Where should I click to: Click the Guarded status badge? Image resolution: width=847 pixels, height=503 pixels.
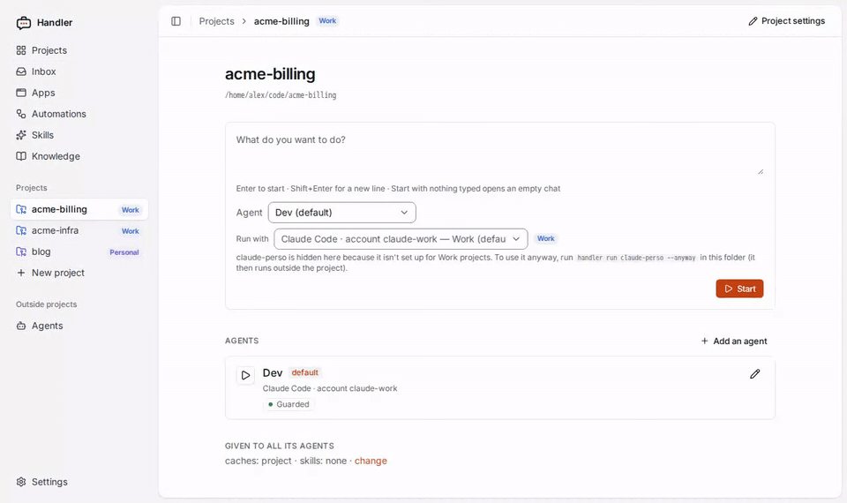click(289, 404)
